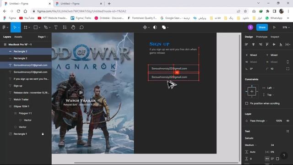Click the layer opacity 100% field
Viewport: 293px width, 165px height.
coord(279,121)
